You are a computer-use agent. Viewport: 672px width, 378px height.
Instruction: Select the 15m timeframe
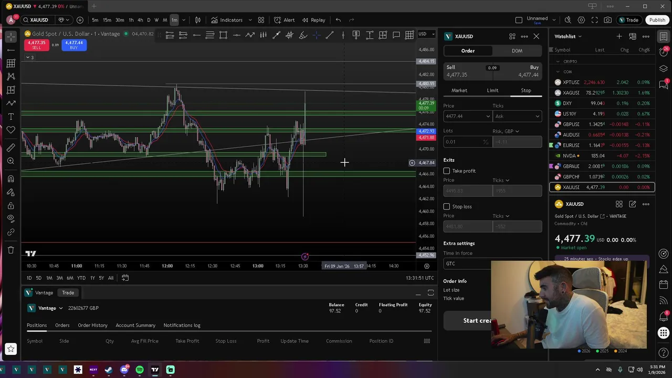pos(107,20)
